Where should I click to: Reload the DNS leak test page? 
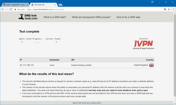coord(11,9)
